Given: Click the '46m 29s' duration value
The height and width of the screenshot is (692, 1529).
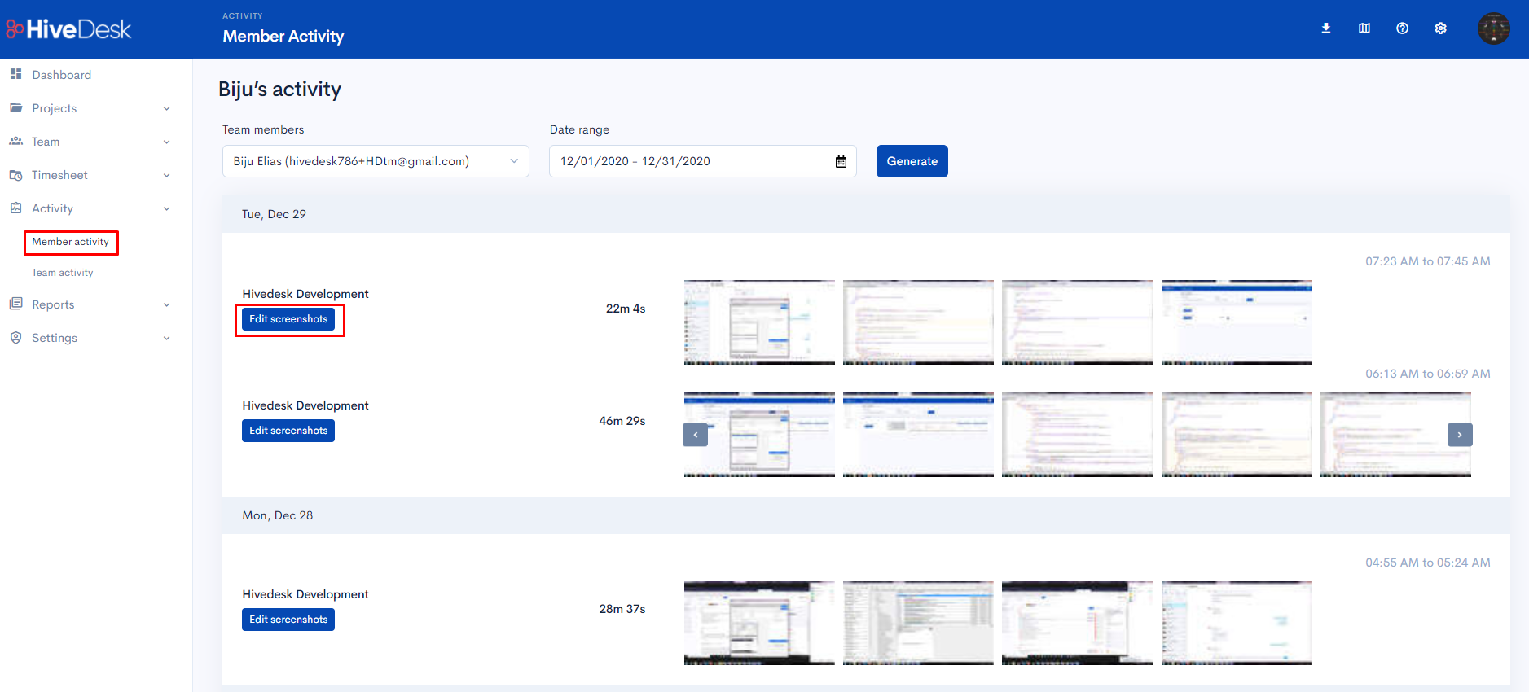Looking at the screenshot, I should click(x=622, y=421).
